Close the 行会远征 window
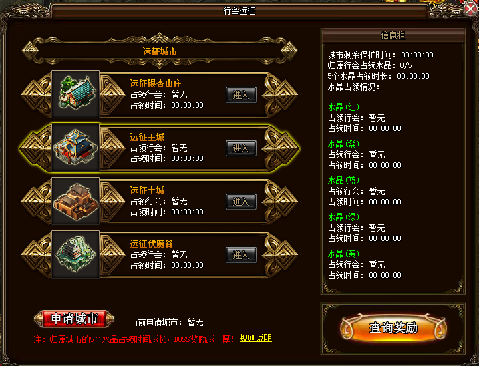 [x=471, y=9]
